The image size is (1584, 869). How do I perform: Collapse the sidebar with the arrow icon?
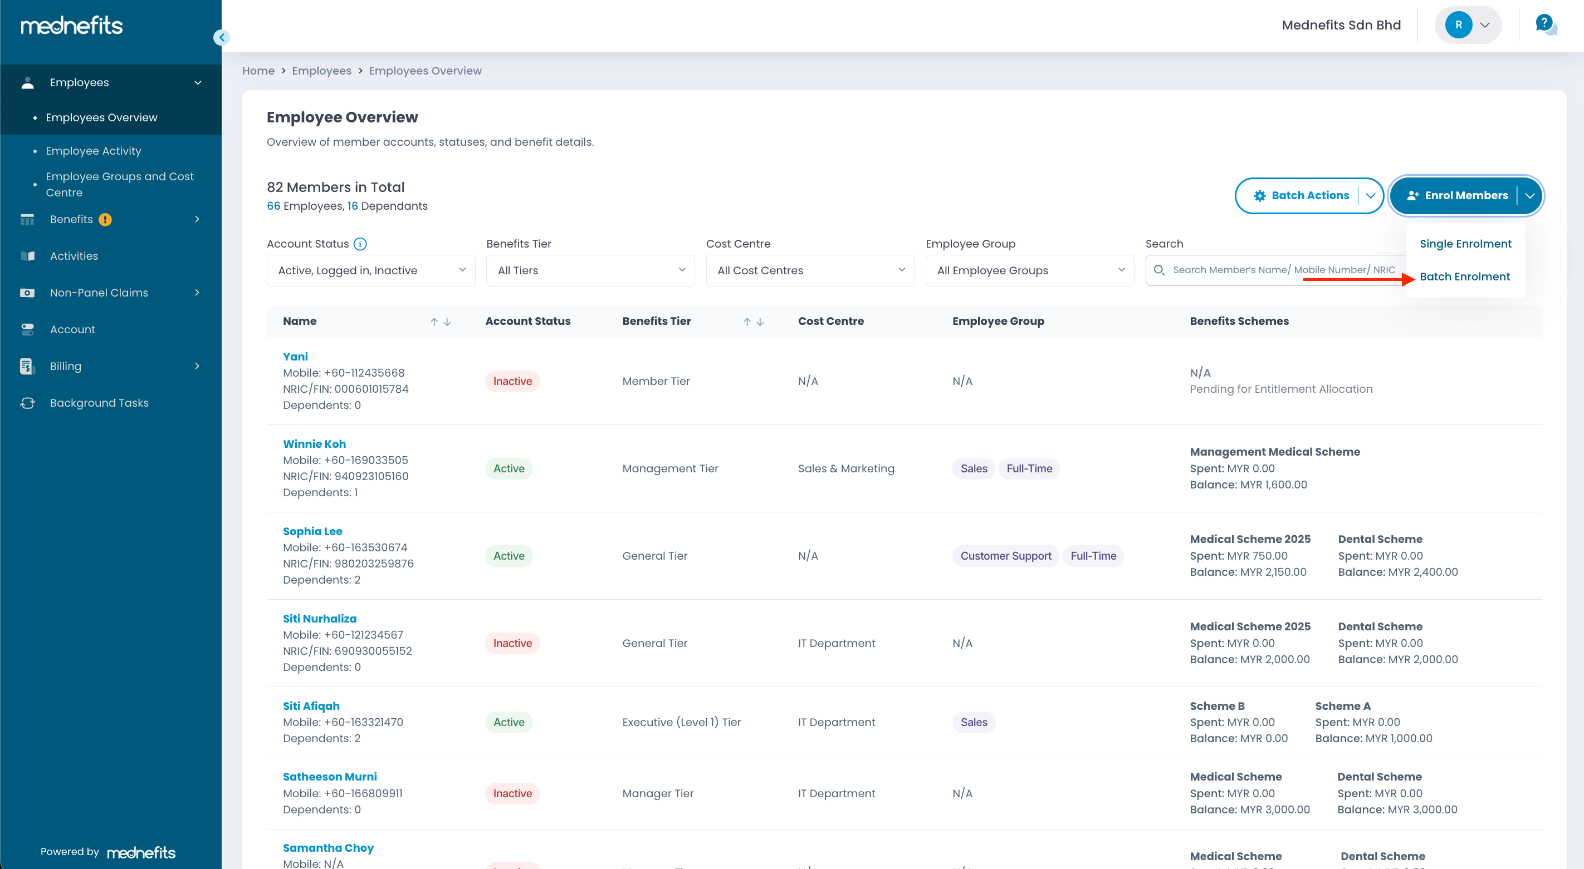(221, 37)
